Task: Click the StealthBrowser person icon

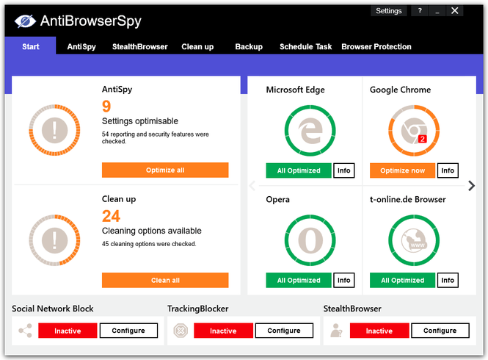Action: pos(336,331)
